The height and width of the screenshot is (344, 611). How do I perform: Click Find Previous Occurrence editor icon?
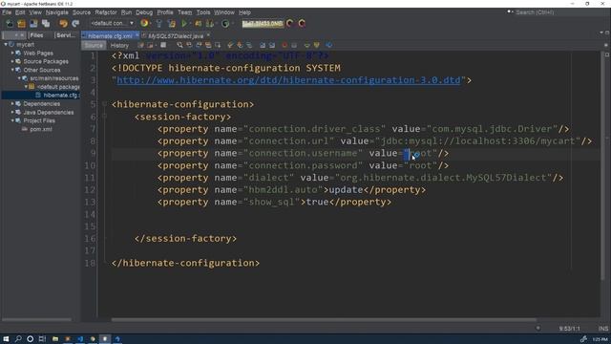[x=189, y=45]
